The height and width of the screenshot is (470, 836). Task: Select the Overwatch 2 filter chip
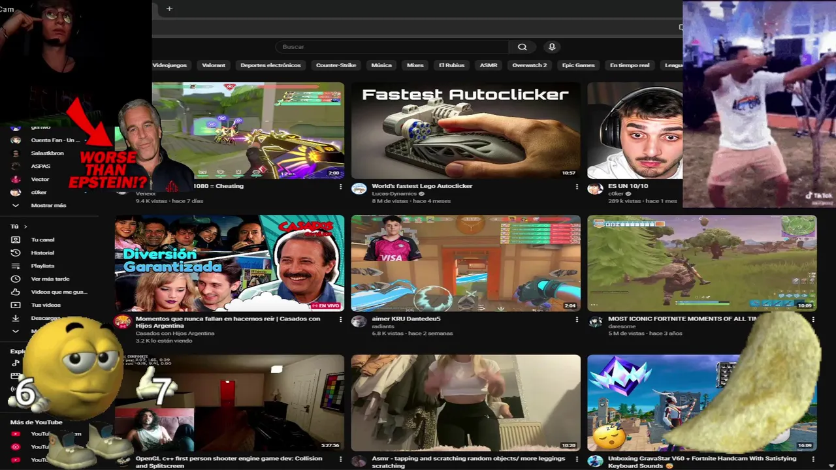click(530, 65)
